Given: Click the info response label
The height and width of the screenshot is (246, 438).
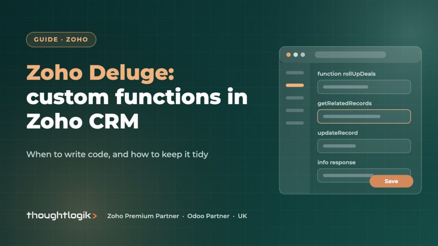Looking at the screenshot, I should point(336,162).
